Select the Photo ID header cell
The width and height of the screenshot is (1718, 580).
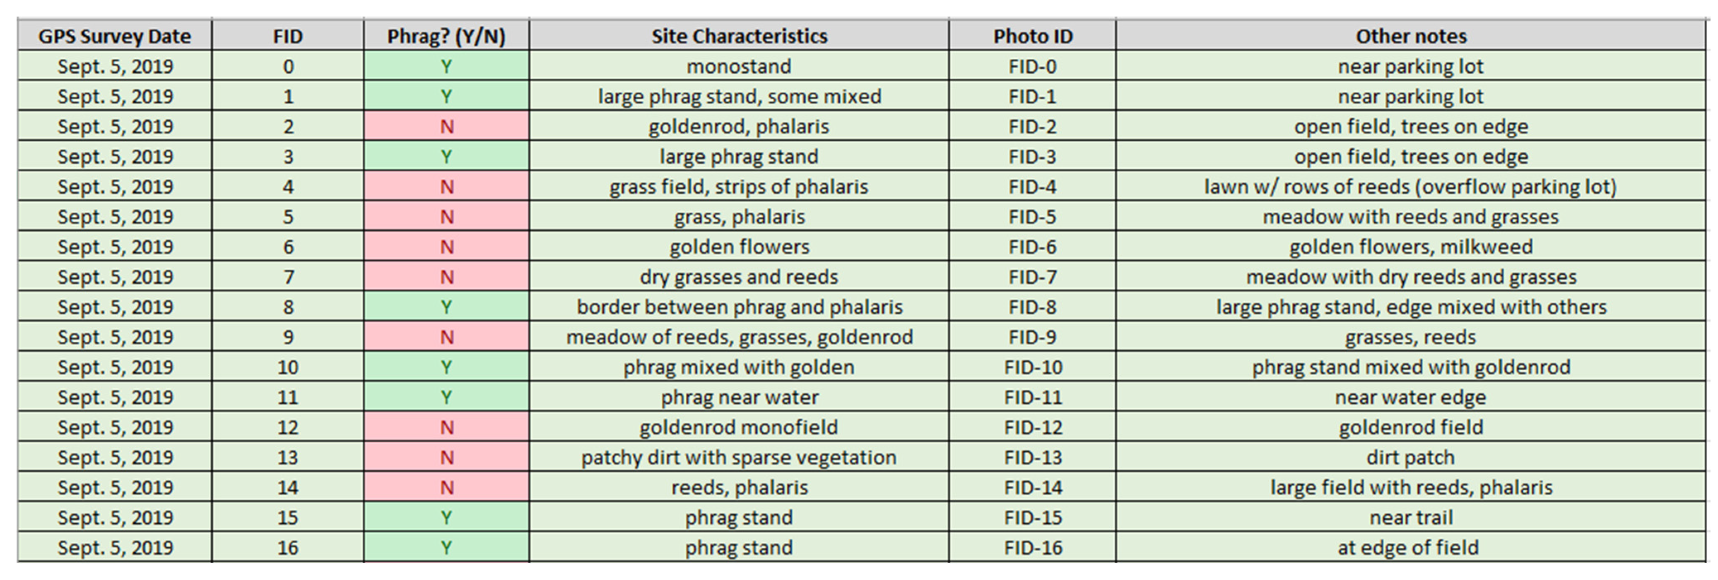point(1032,36)
